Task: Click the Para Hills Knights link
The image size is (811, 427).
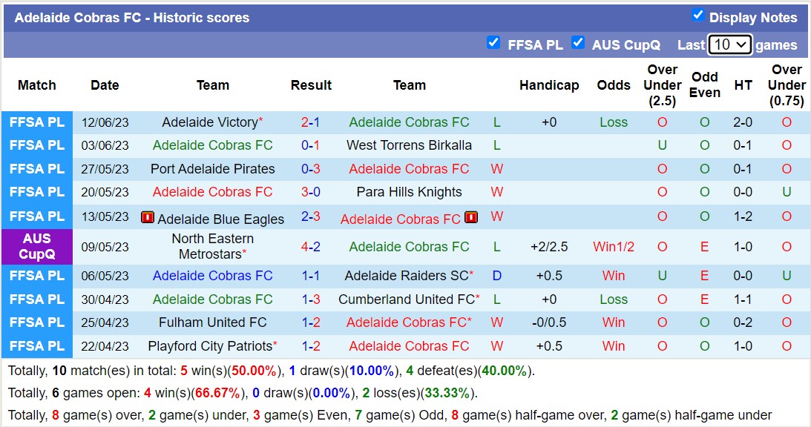Action: (x=410, y=191)
